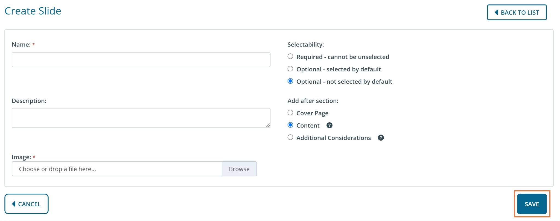The width and height of the screenshot is (560, 221).
Task: Choose Content as add-after section
Action: coord(290,125)
